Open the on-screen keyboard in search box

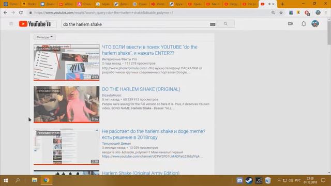click(213, 24)
